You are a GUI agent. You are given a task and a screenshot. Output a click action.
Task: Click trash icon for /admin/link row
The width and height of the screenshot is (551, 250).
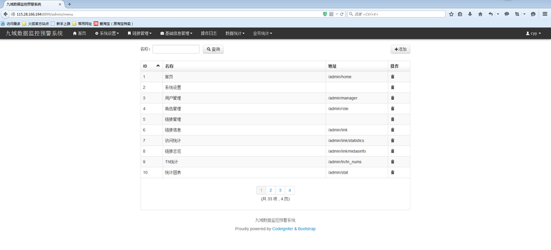[x=393, y=129]
